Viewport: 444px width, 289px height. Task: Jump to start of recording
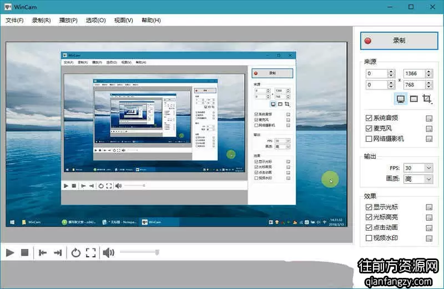click(43, 252)
